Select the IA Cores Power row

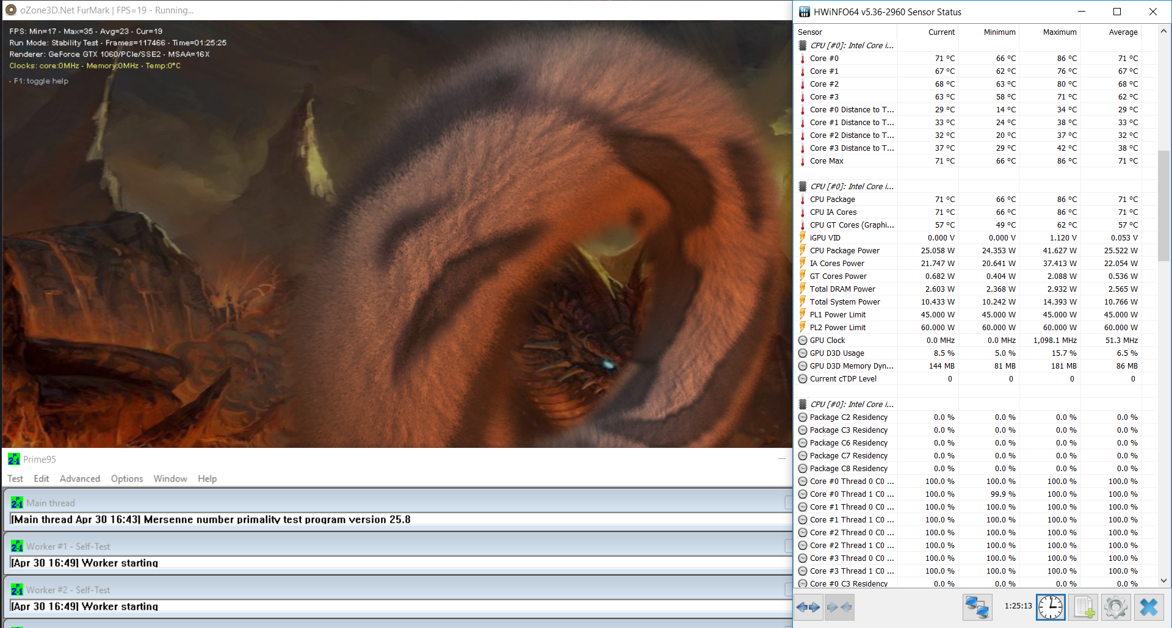coord(968,264)
